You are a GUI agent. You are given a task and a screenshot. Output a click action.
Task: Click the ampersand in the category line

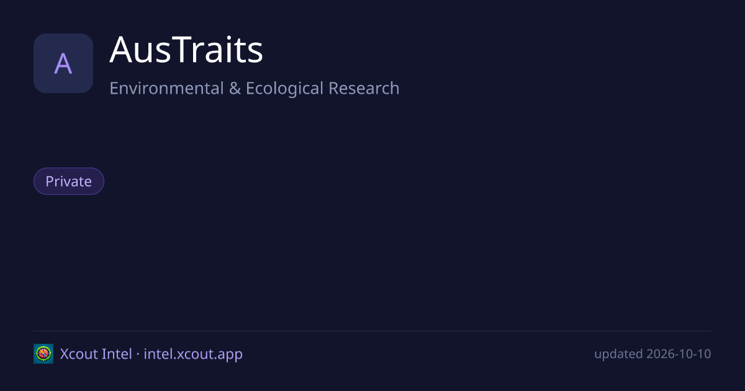click(235, 88)
